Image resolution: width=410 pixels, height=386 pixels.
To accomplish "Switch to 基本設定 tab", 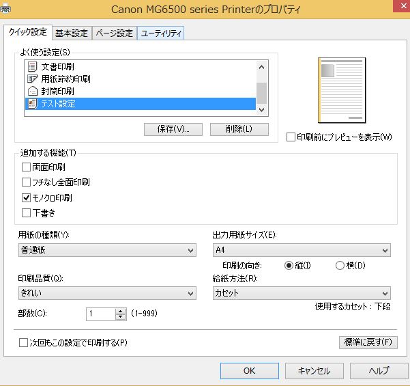I will pyautogui.click(x=72, y=33).
